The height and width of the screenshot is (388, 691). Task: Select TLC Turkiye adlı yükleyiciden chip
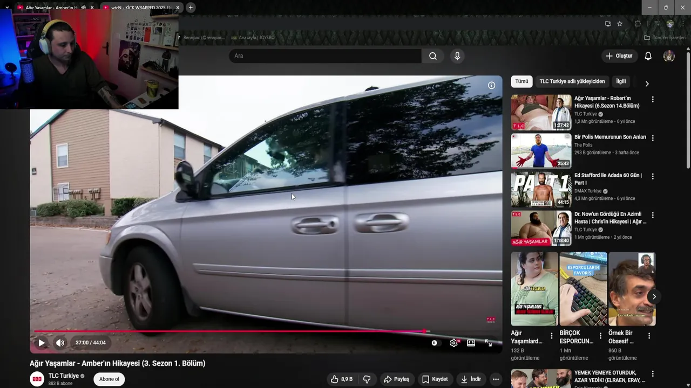coord(572,81)
